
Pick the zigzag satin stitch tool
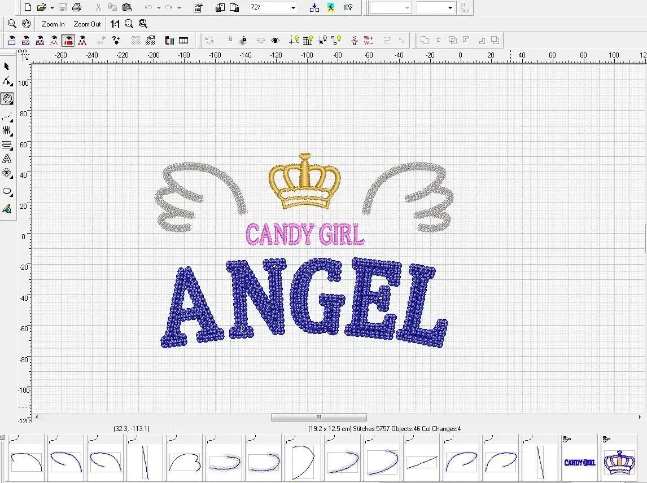pos(7,130)
